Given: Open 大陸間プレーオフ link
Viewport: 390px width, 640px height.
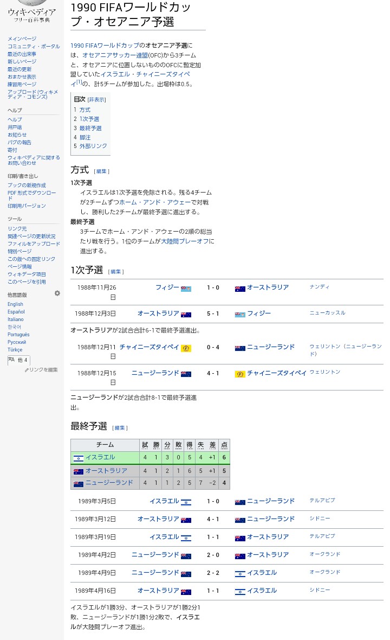Looking at the screenshot, I should [185, 241].
